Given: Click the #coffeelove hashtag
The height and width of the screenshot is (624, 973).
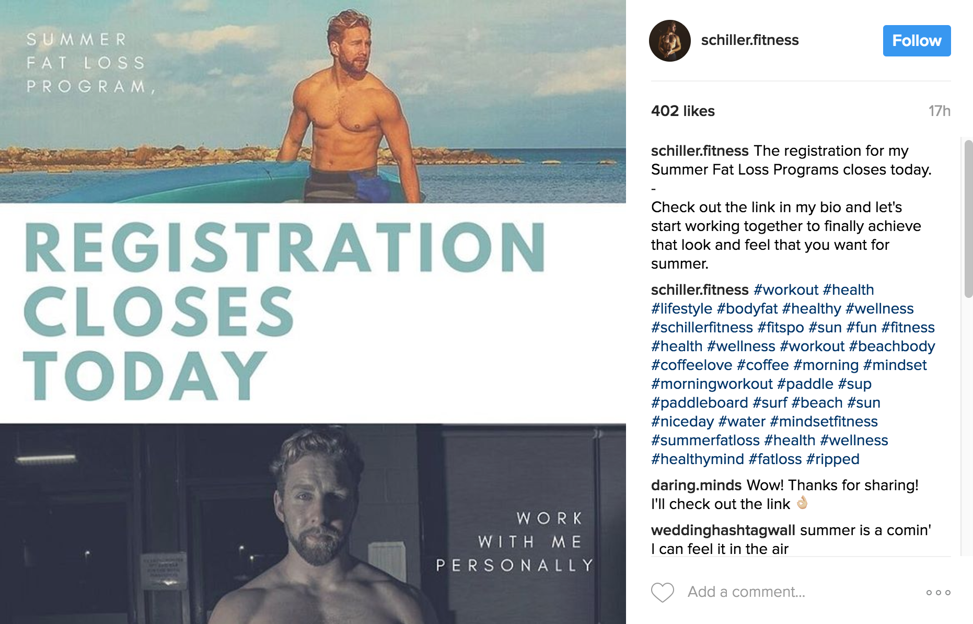Looking at the screenshot, I should tap(691, 365).
